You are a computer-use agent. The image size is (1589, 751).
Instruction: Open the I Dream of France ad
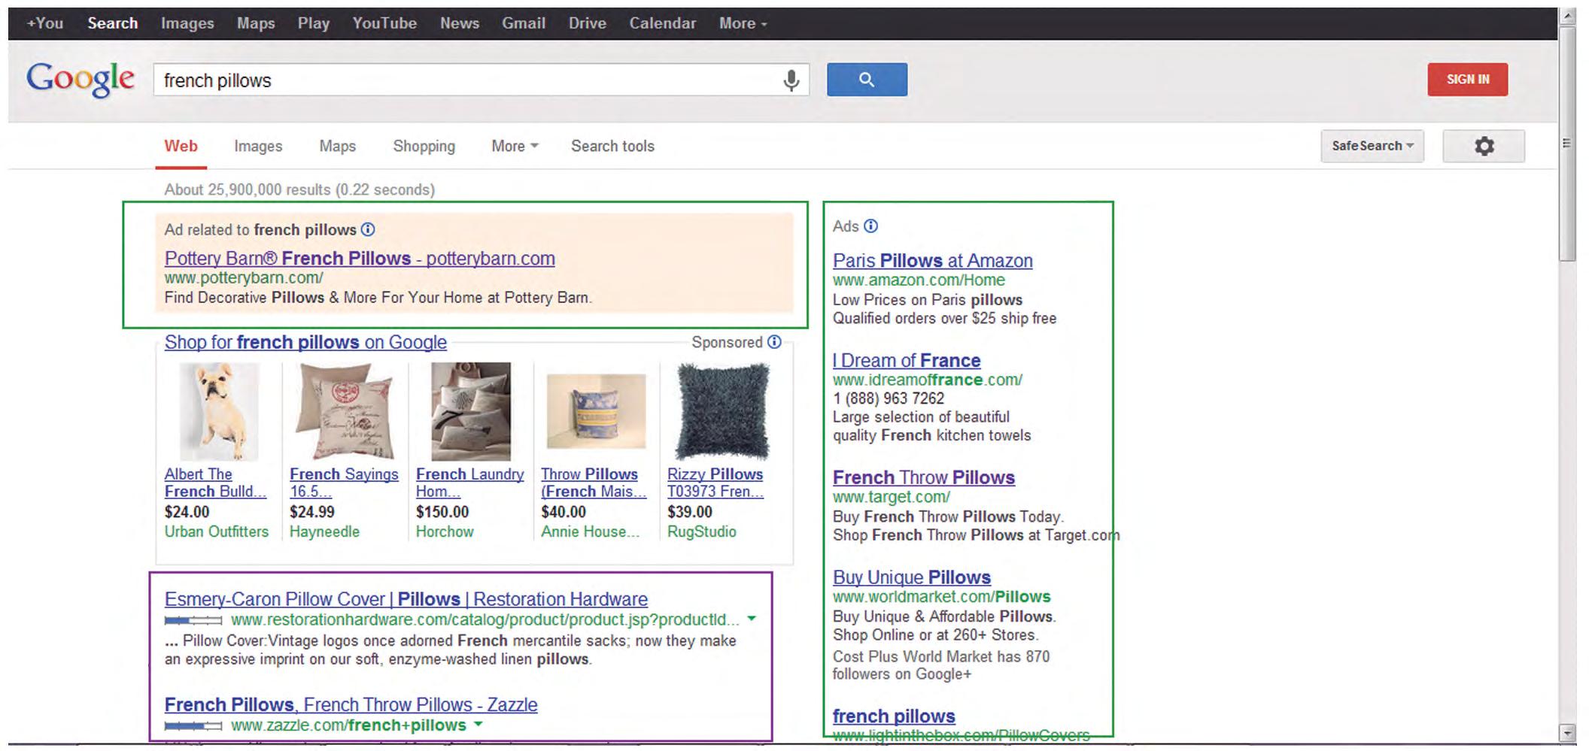[907, 360]
